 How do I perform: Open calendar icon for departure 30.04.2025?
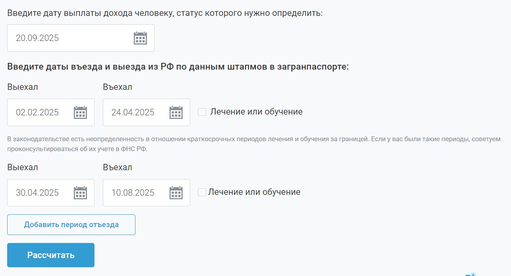(80, 193)
